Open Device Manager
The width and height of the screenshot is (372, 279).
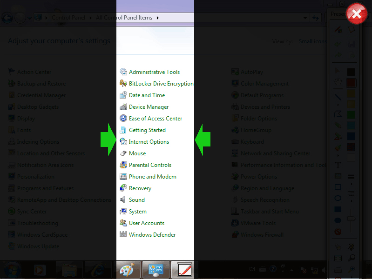click(149, 107)
